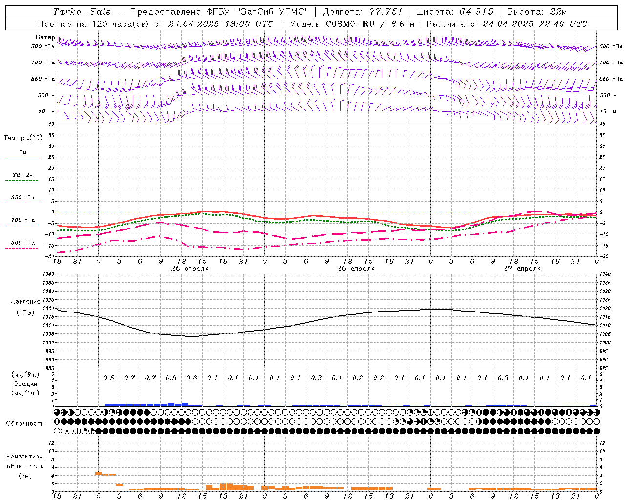
Task: Click the 'Осадки' precipitation label
Action: 25,384
